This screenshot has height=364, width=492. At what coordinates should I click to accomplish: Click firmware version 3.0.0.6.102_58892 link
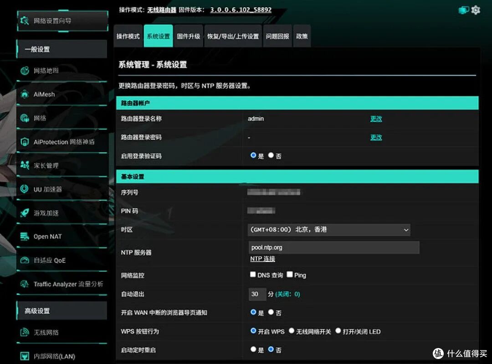click(x=241, y=10)
